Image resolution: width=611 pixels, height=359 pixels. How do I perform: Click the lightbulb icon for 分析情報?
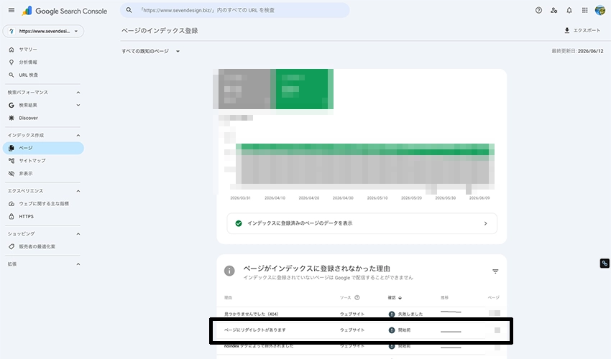12,62
